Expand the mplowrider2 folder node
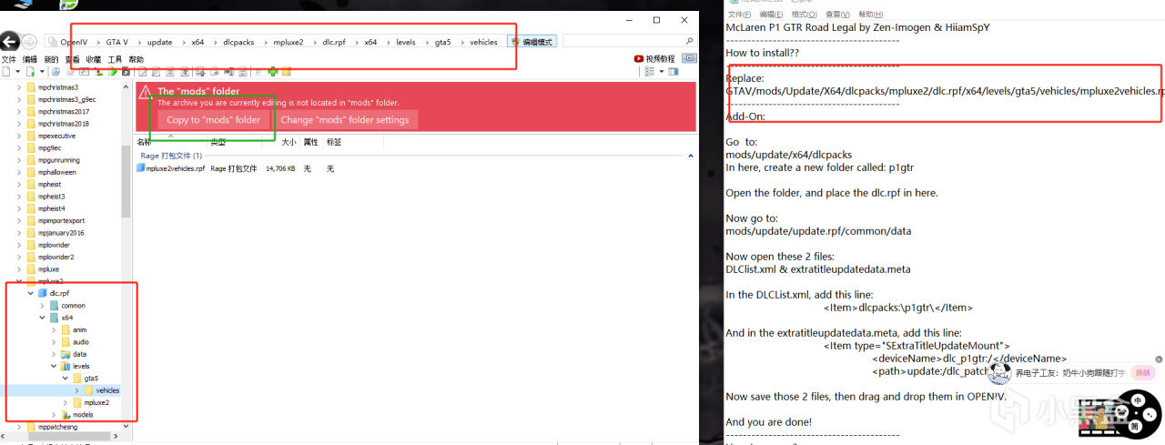Screen dimensions: 1165x445 20,257
